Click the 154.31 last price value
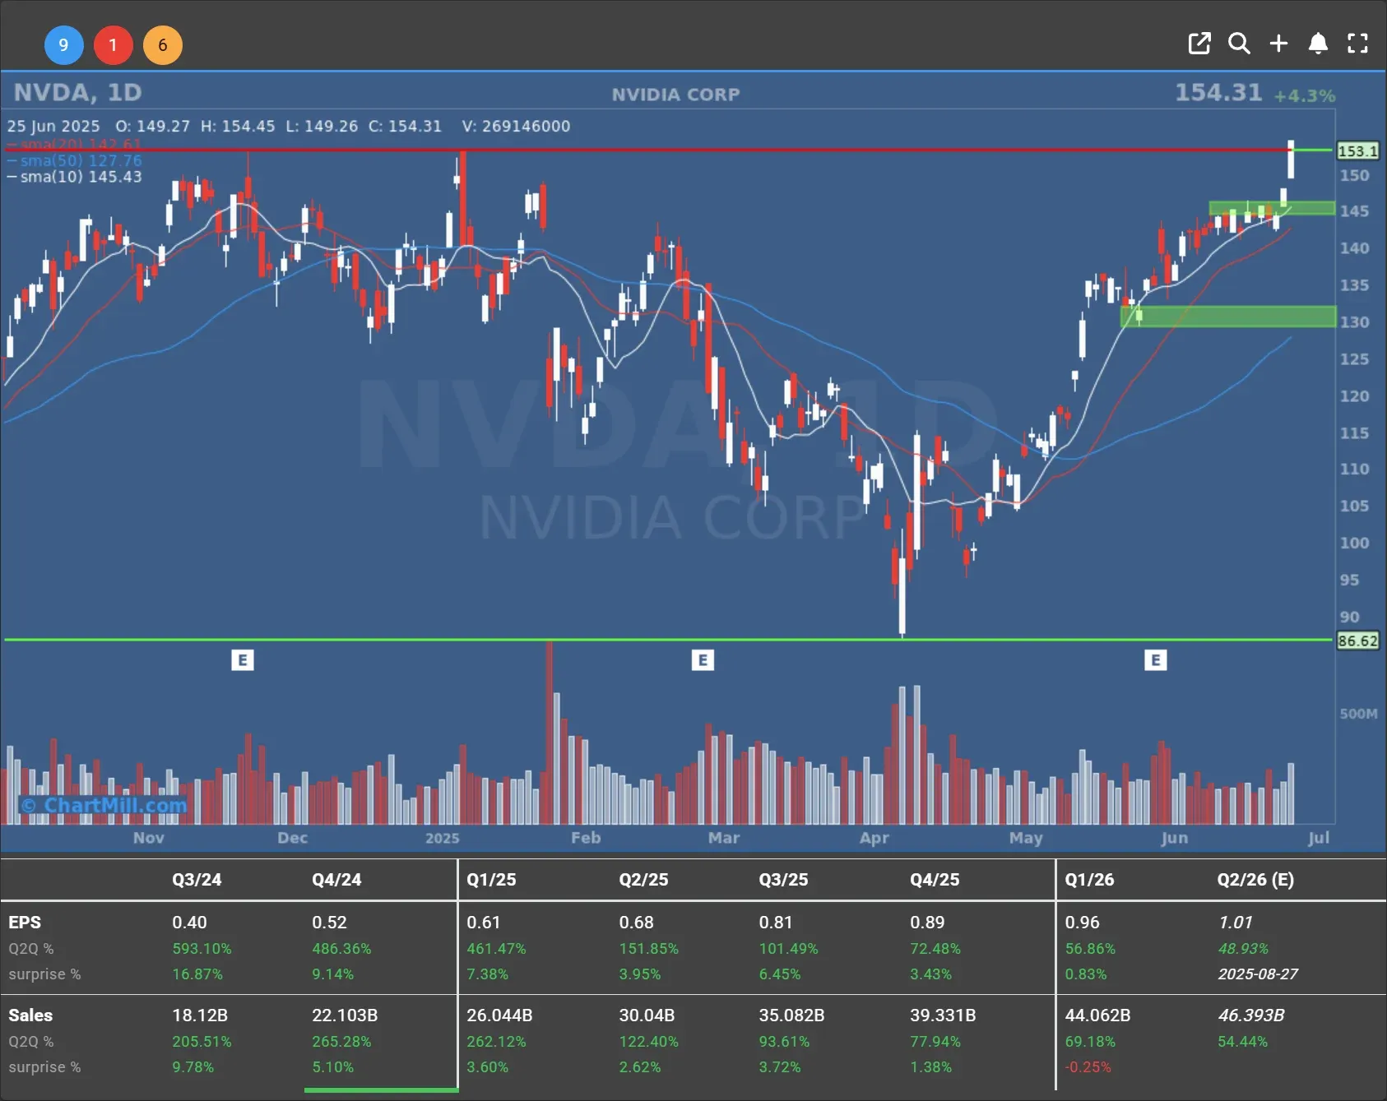This screenshot has width=1387, height=1101. coord(1218,92)
